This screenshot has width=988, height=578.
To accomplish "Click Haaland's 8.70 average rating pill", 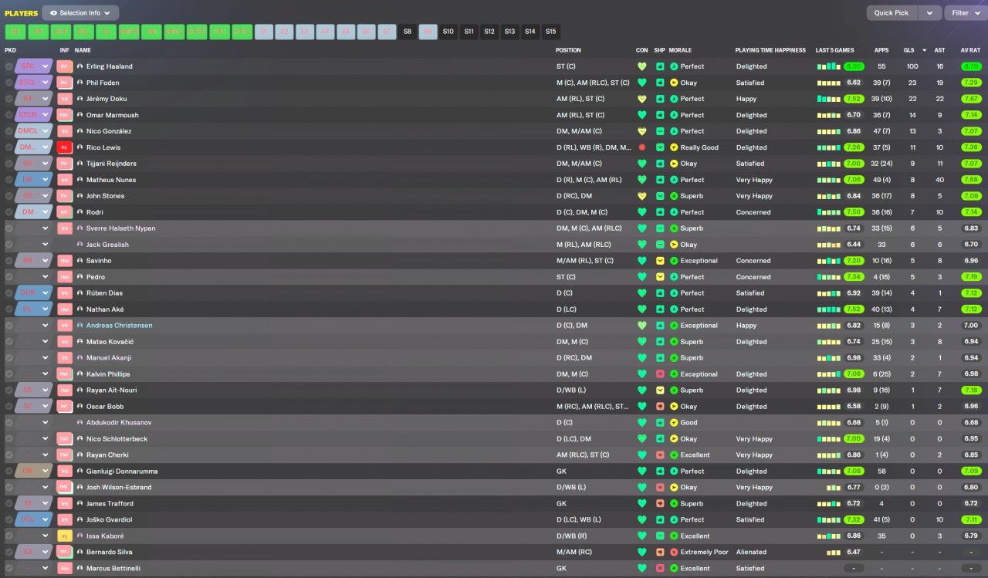I will tap(972, 66).
